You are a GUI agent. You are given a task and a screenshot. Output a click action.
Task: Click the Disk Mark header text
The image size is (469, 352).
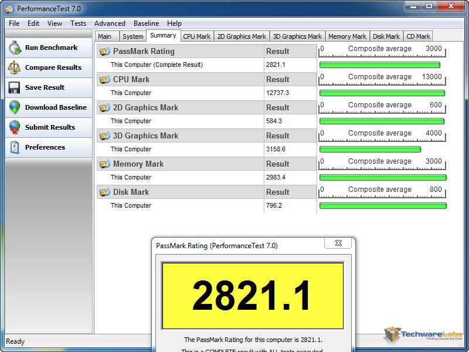pyautogui.click(x=131, y=192)
